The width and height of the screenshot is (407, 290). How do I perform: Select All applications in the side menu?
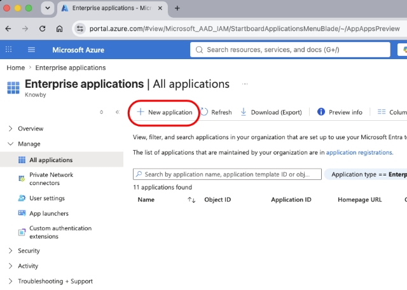(62, 160)
